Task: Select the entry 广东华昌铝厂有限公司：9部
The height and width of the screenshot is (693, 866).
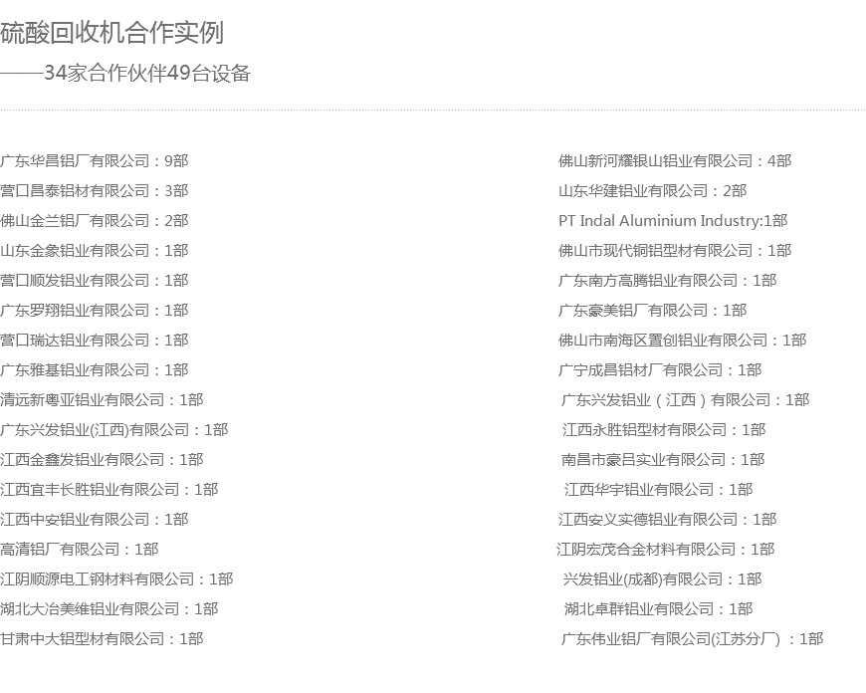Action: [95, 161]
